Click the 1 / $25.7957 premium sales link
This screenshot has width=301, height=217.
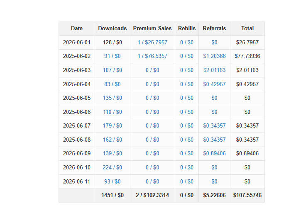152,42
